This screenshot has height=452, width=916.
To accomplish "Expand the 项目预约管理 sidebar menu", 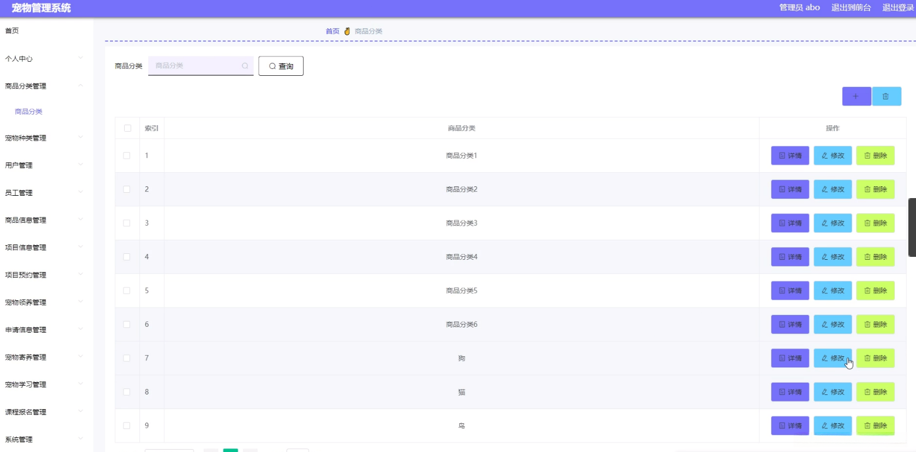I will (x=46, y=275).
